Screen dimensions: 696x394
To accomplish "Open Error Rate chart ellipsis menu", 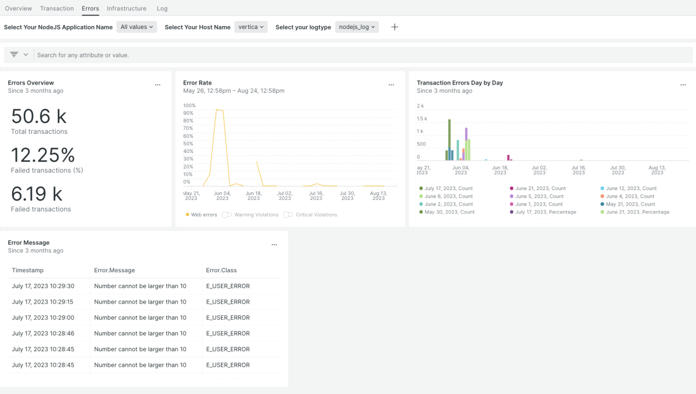I will point(391,85).
